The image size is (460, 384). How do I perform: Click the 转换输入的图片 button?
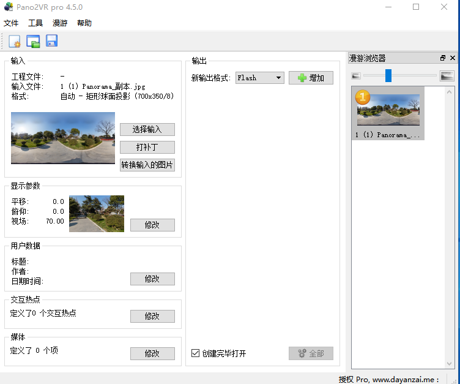point(147,165)
